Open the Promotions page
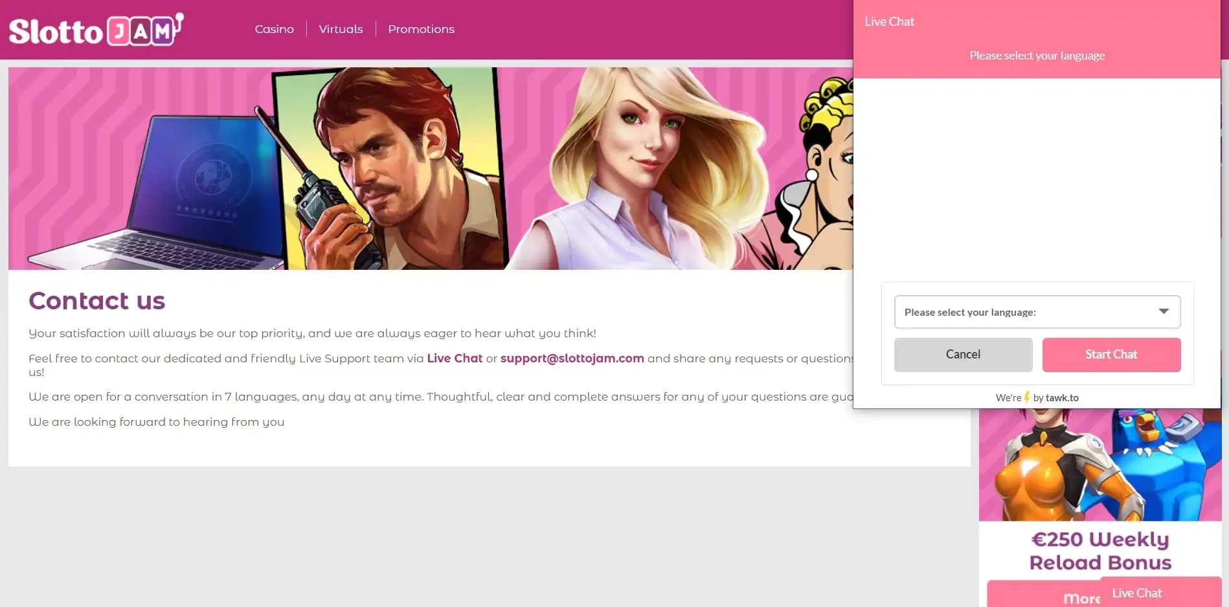The image size is (1229, 607). coord(421,29)
